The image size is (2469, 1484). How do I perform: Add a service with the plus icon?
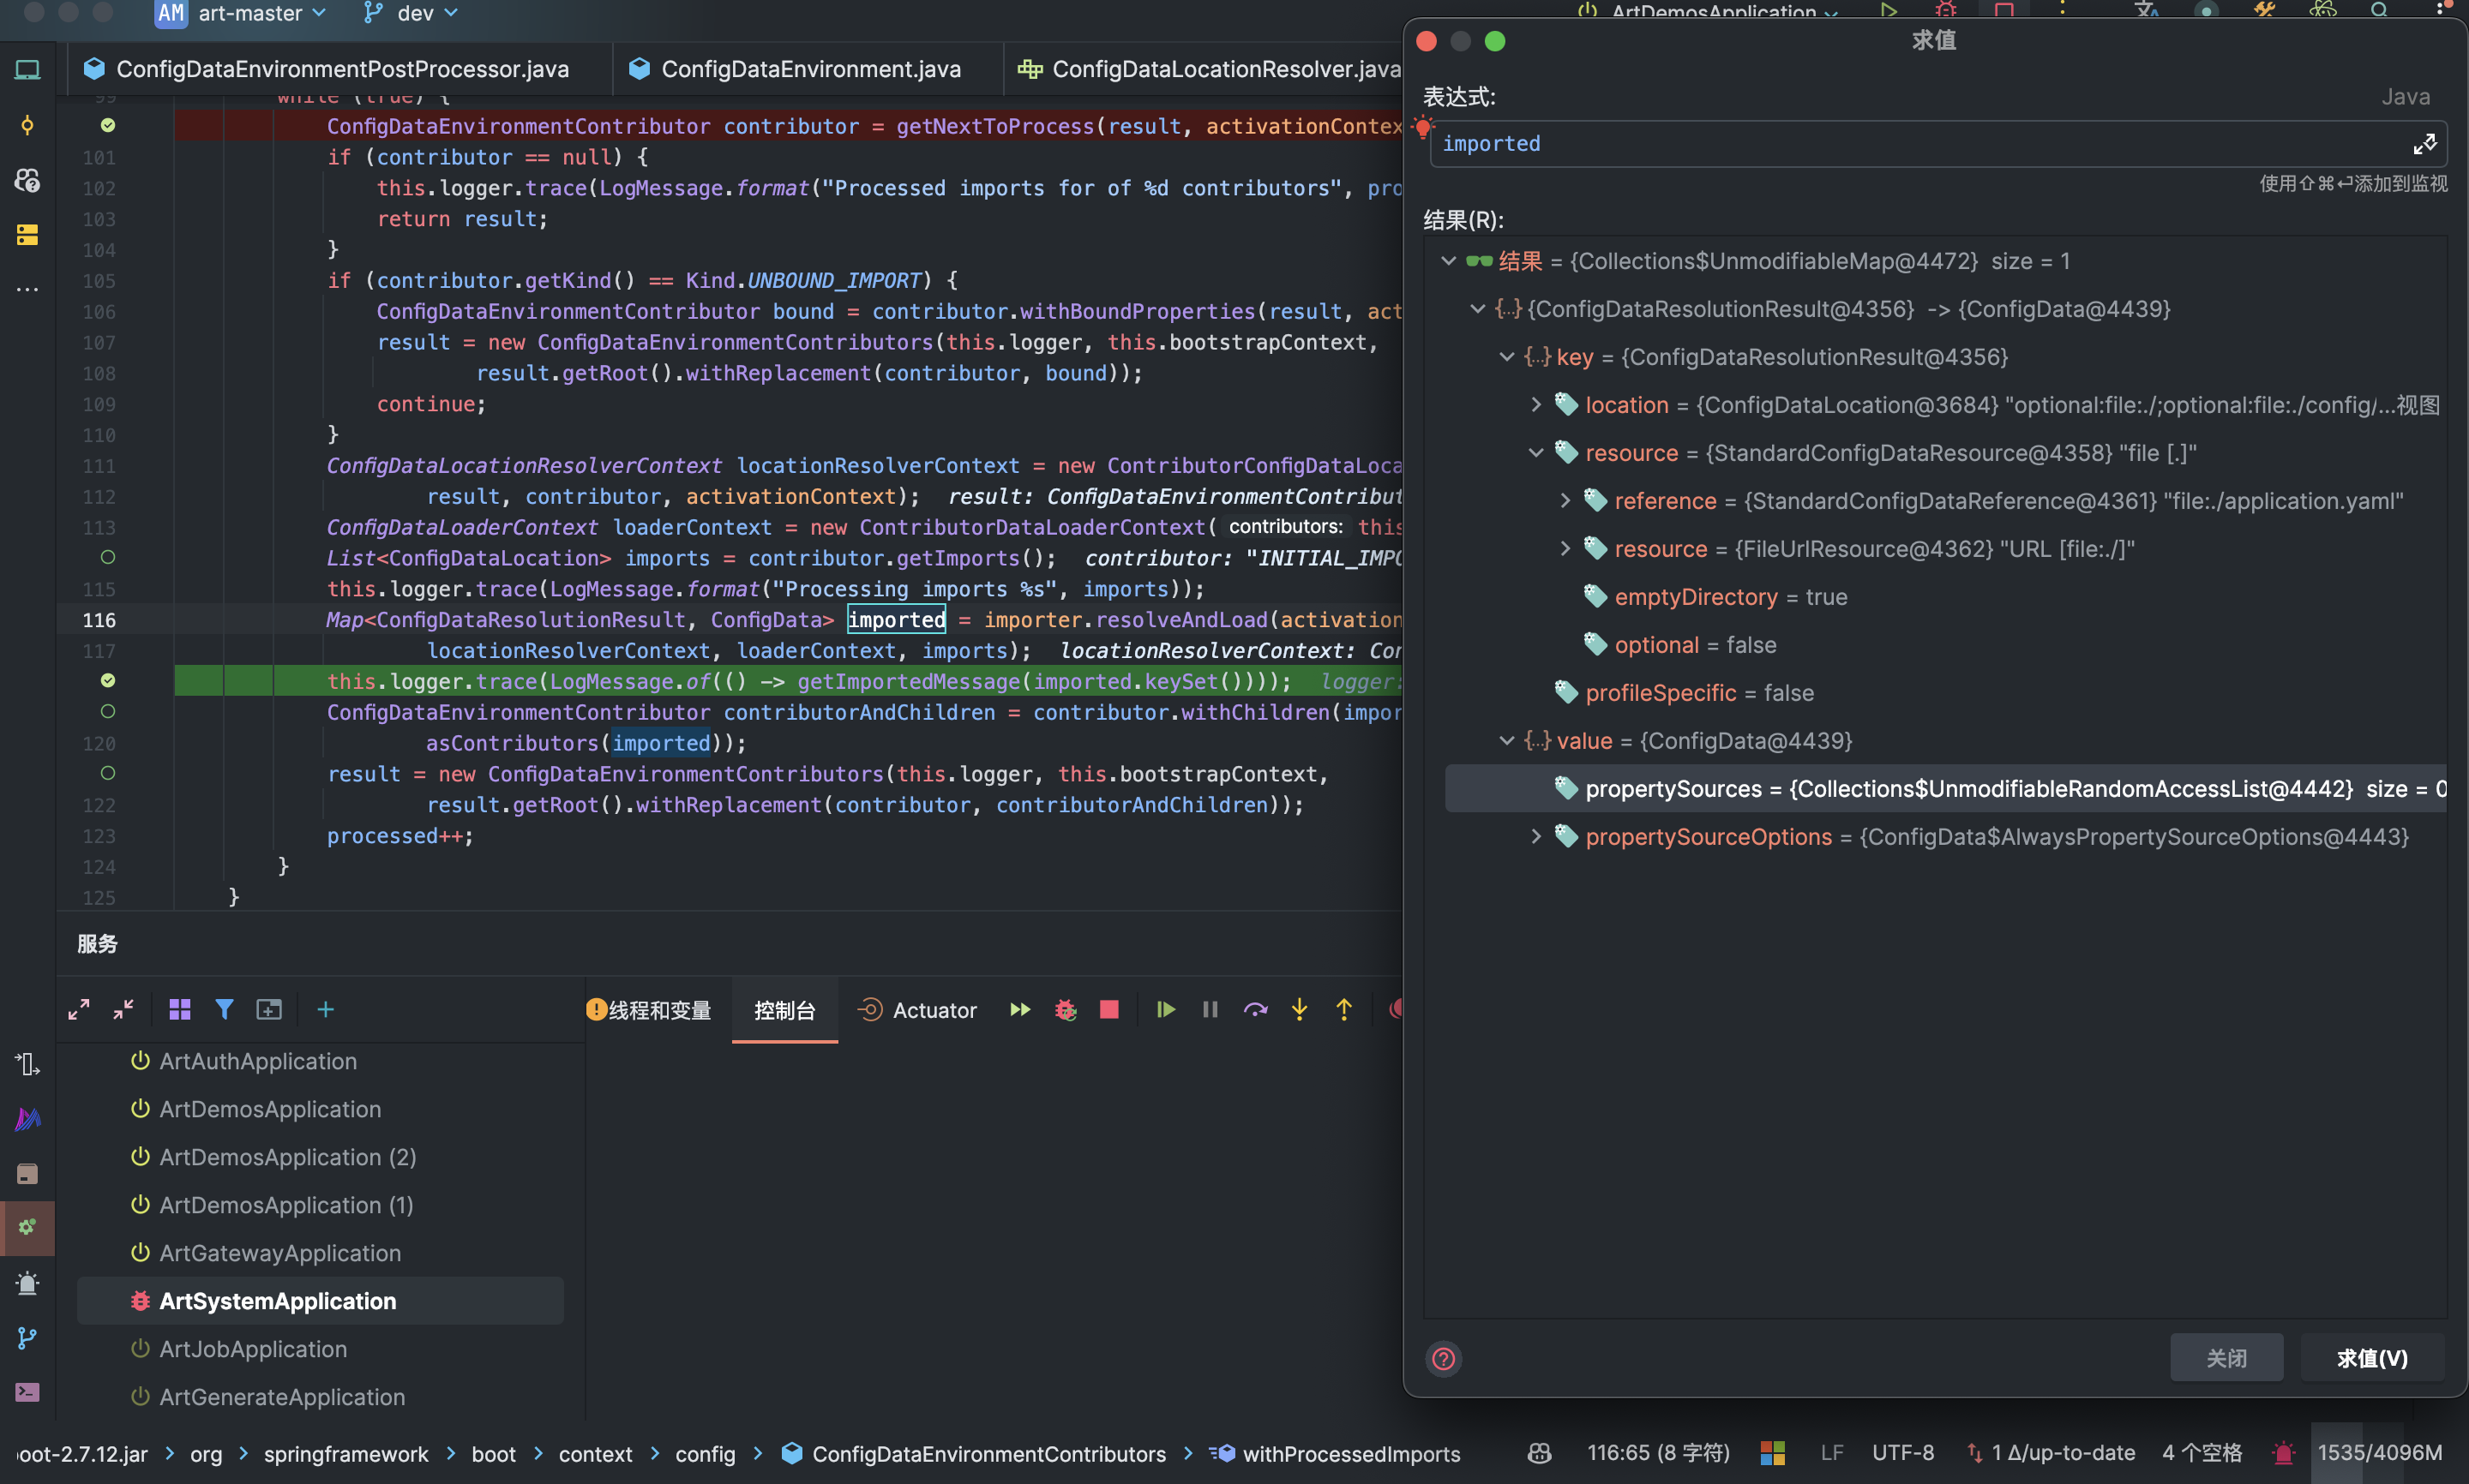tap(325, 1009)
